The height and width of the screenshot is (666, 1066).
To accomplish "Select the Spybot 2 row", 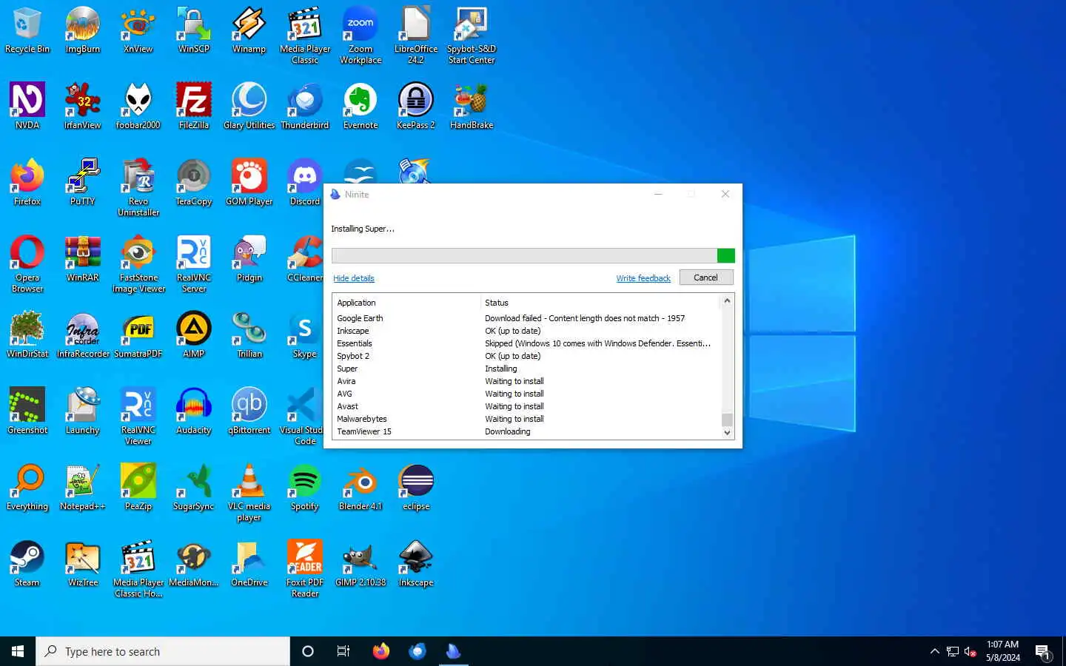I will click(527, 356).
